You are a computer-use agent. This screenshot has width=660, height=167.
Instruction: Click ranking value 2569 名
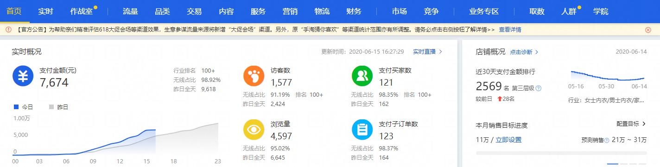point(493,87)
